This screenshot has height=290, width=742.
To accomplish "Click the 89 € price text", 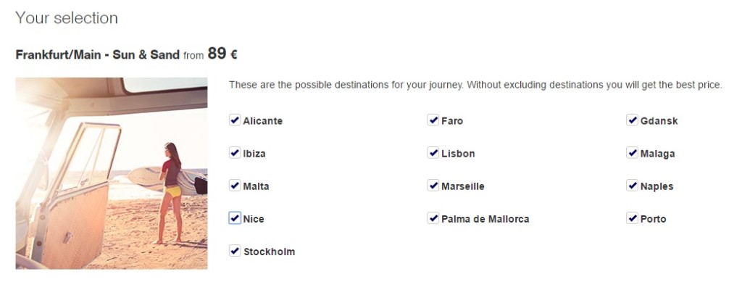I will [x=222, y=53].
